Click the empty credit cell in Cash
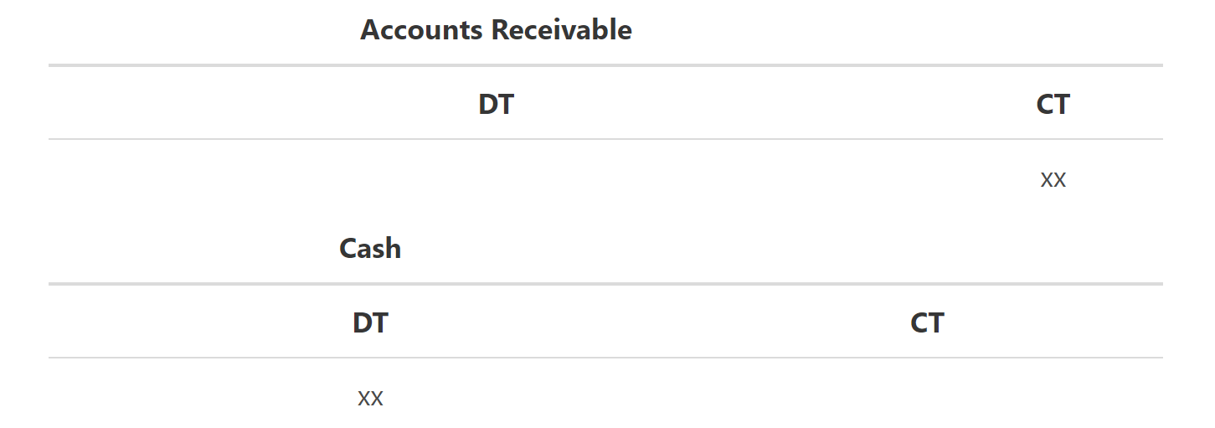1215x428 pixels. 927,398
